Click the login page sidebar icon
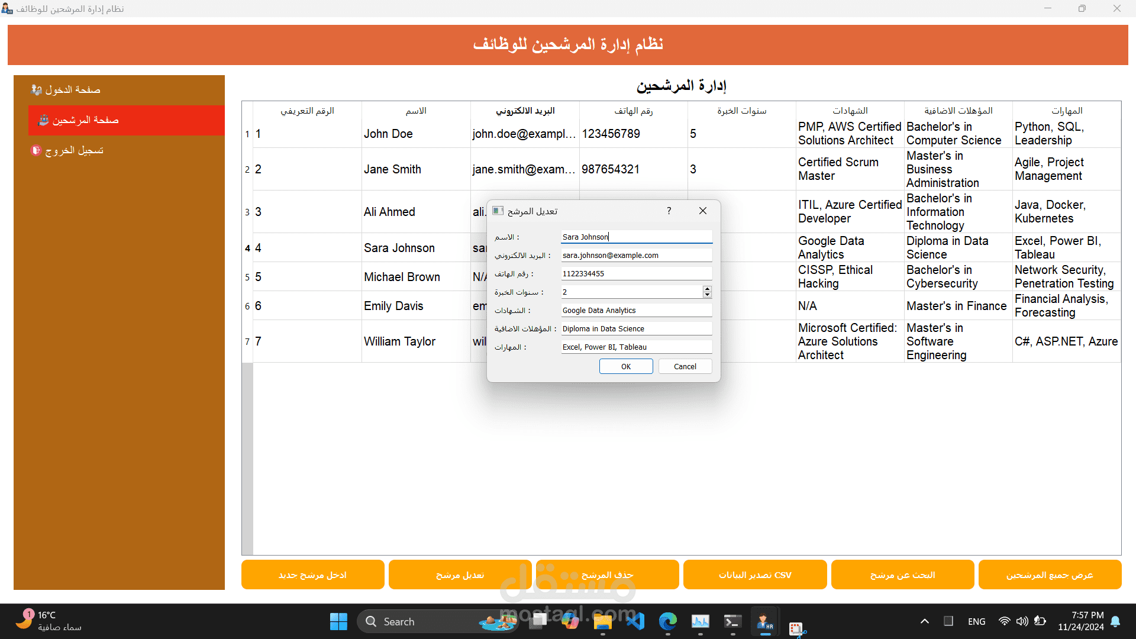This screenshot has height=639, width=1136. pyautogui.click(x=37, y=90)
